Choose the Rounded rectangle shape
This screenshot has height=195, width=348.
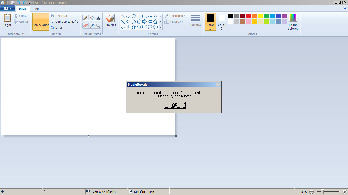coord(144,16)
